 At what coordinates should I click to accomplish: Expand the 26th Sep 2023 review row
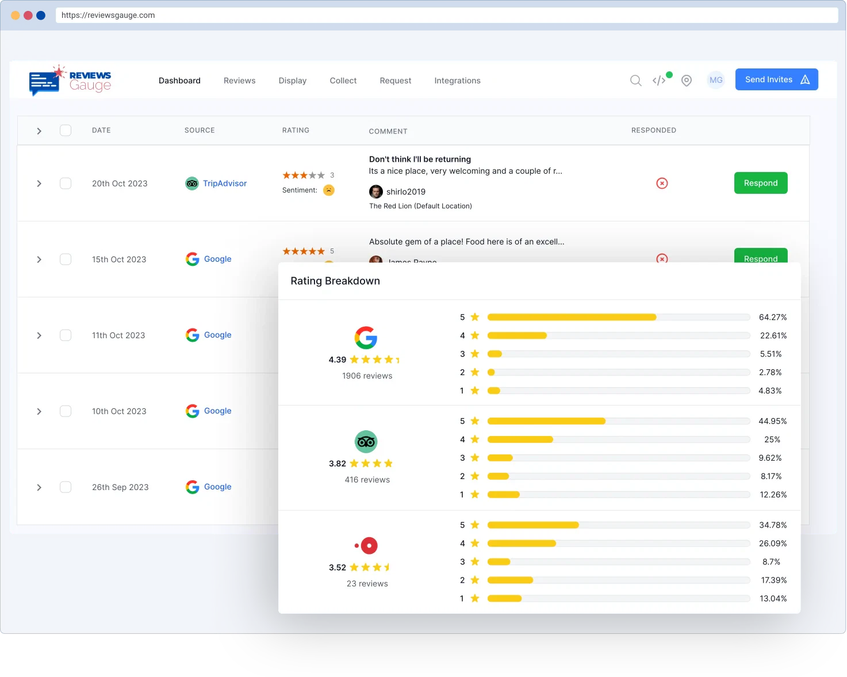[x=39, y=487]
